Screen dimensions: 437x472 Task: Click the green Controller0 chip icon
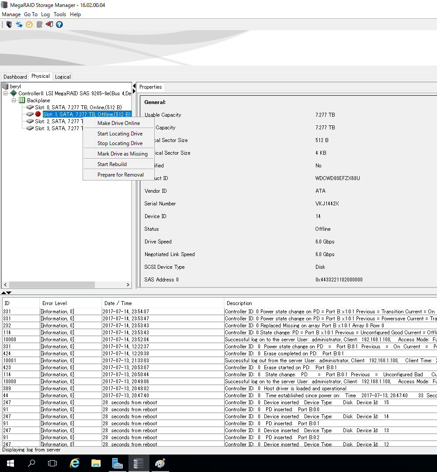pyautogui.click(x=14, y=94)
